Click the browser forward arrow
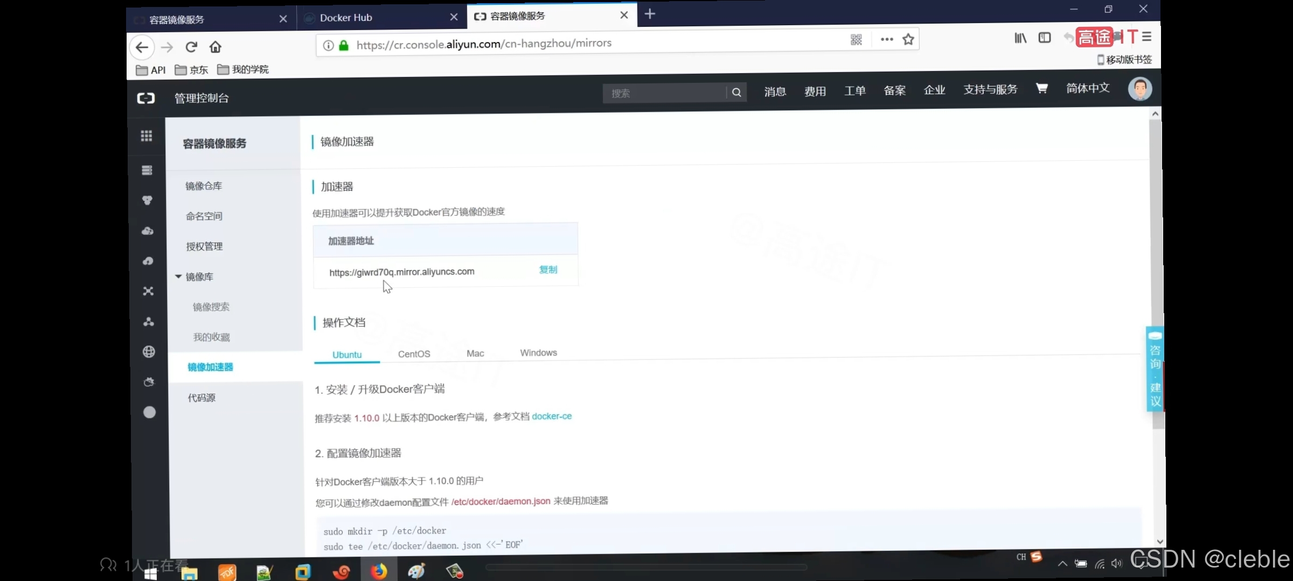Screen dimensions: 1293x581 coord(167,47)
